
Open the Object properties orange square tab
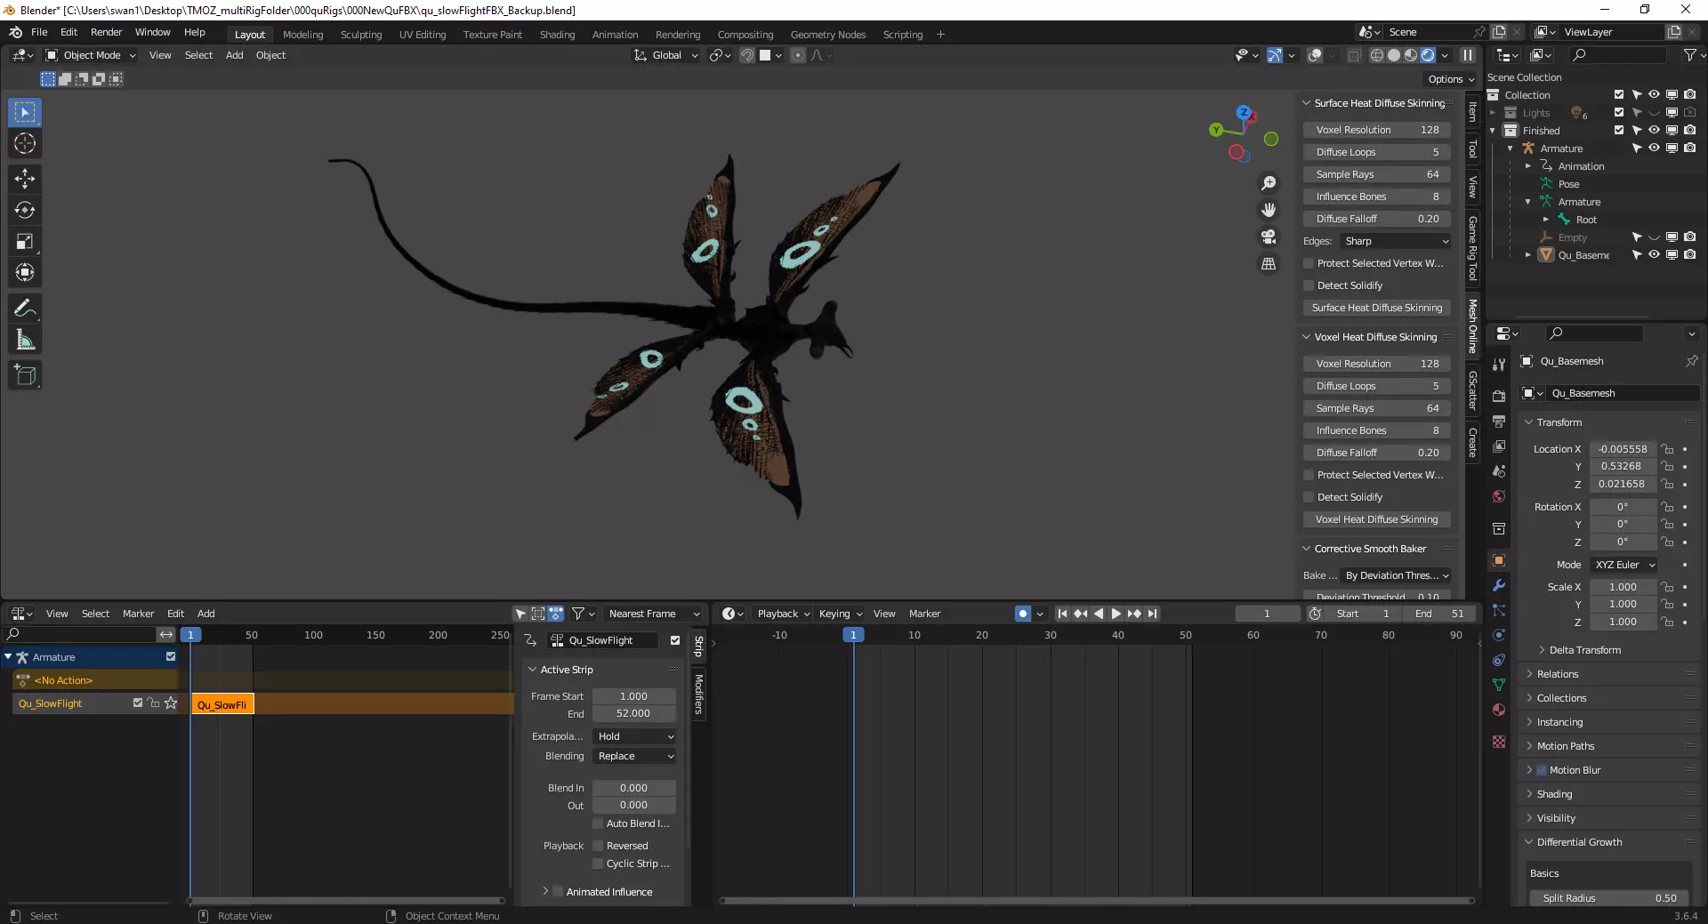[1499, 560]
